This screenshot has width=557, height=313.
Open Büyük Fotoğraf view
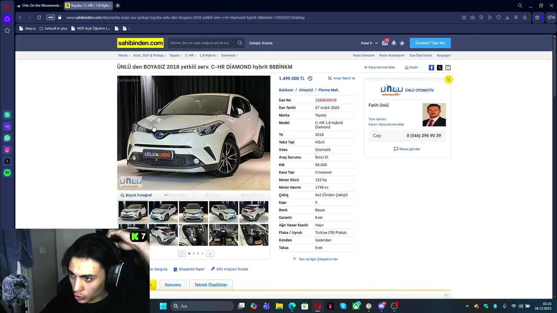click(x=136, y=195)
